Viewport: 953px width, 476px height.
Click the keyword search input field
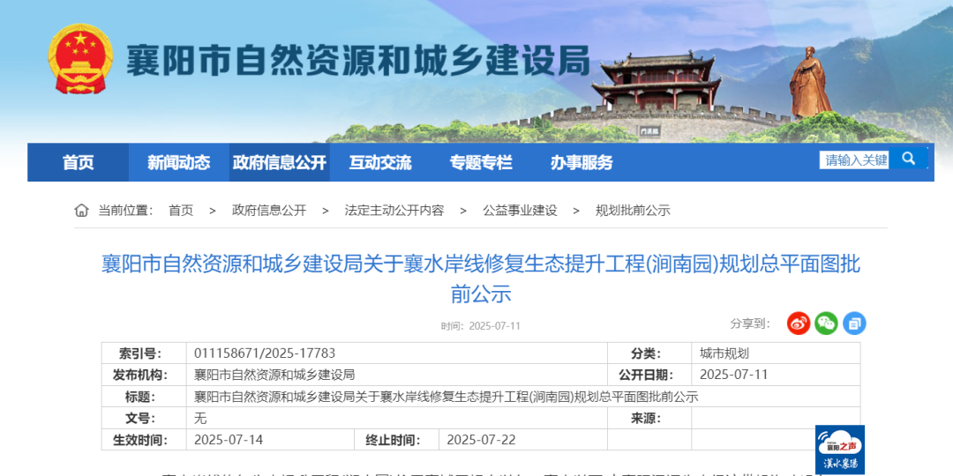point(854,160)
